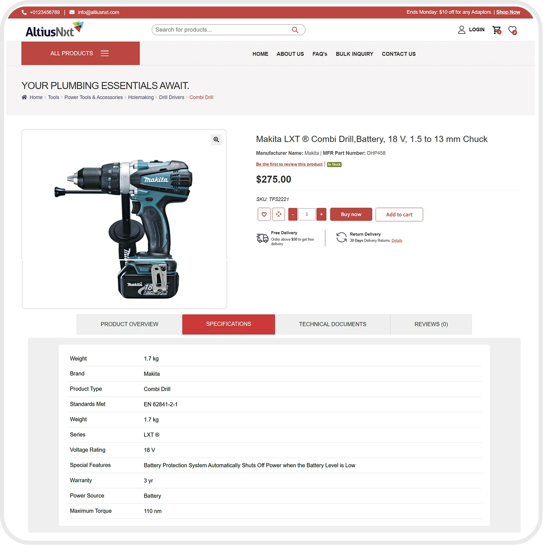The width and height of the screenshot is (543, 545).
Task: Click the home icon in breadcrumb
Action: (24, 97)
